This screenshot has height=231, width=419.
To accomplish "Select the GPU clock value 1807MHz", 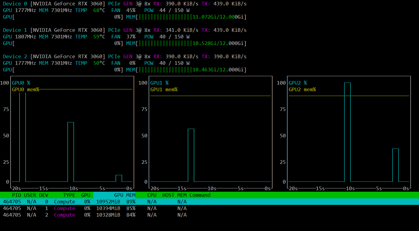I will click(x=26, y=37).
